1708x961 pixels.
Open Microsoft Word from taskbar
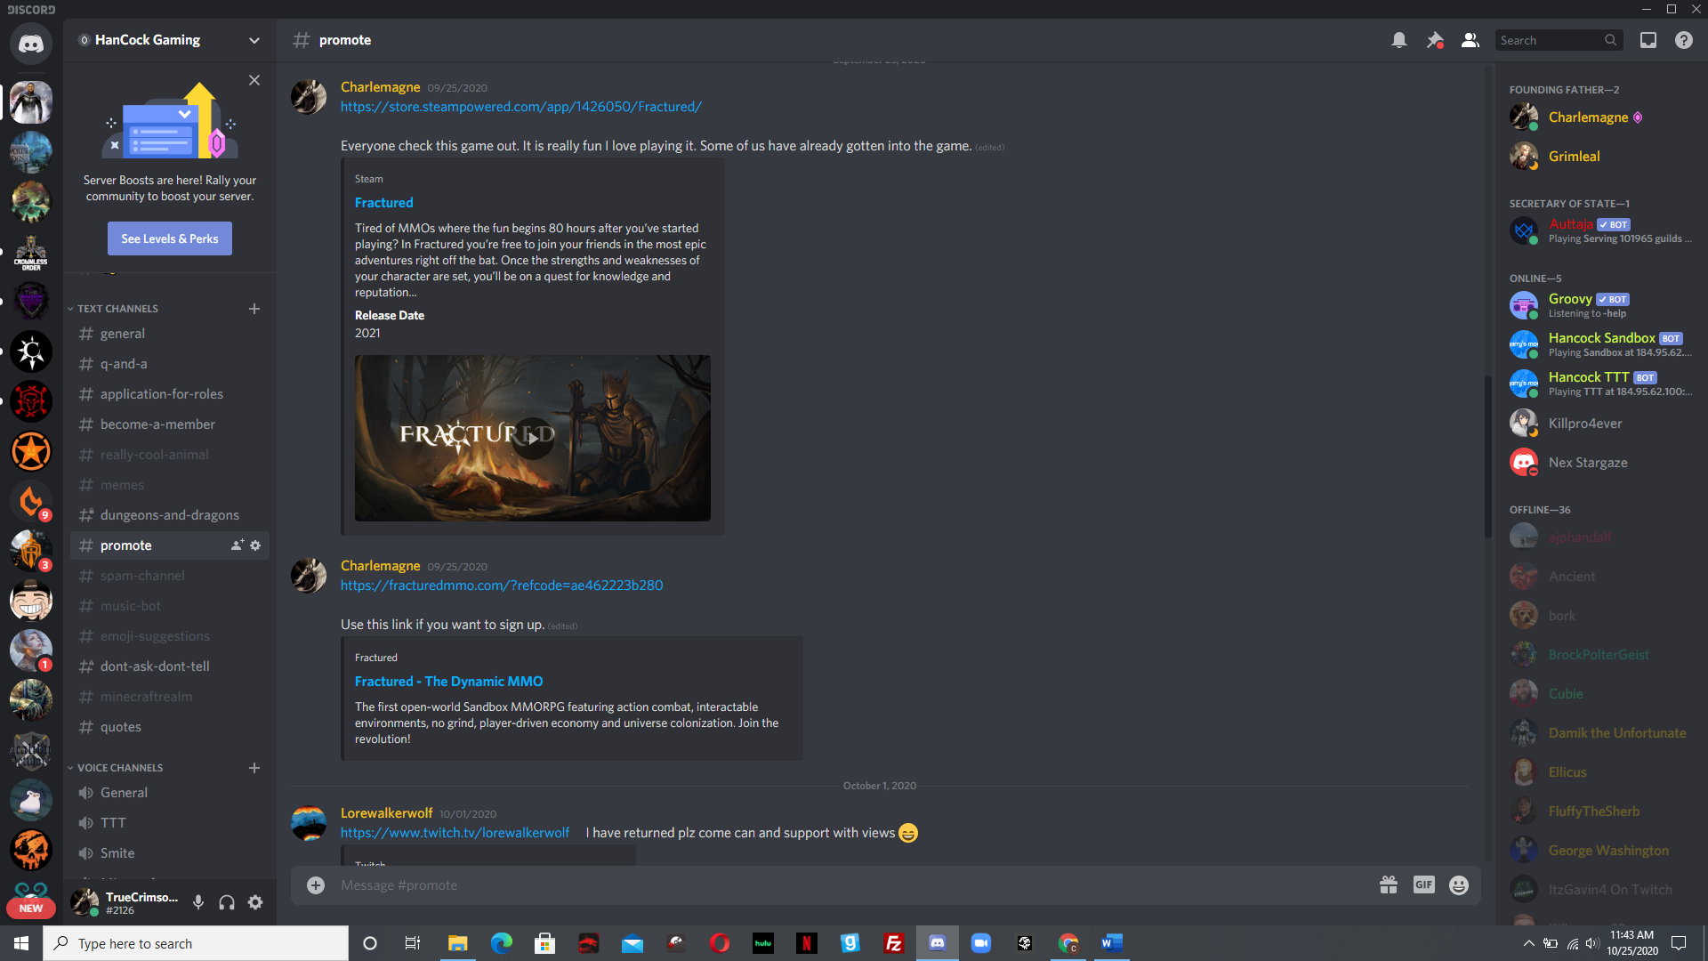pyautogui.click(x=1112, y=943)
